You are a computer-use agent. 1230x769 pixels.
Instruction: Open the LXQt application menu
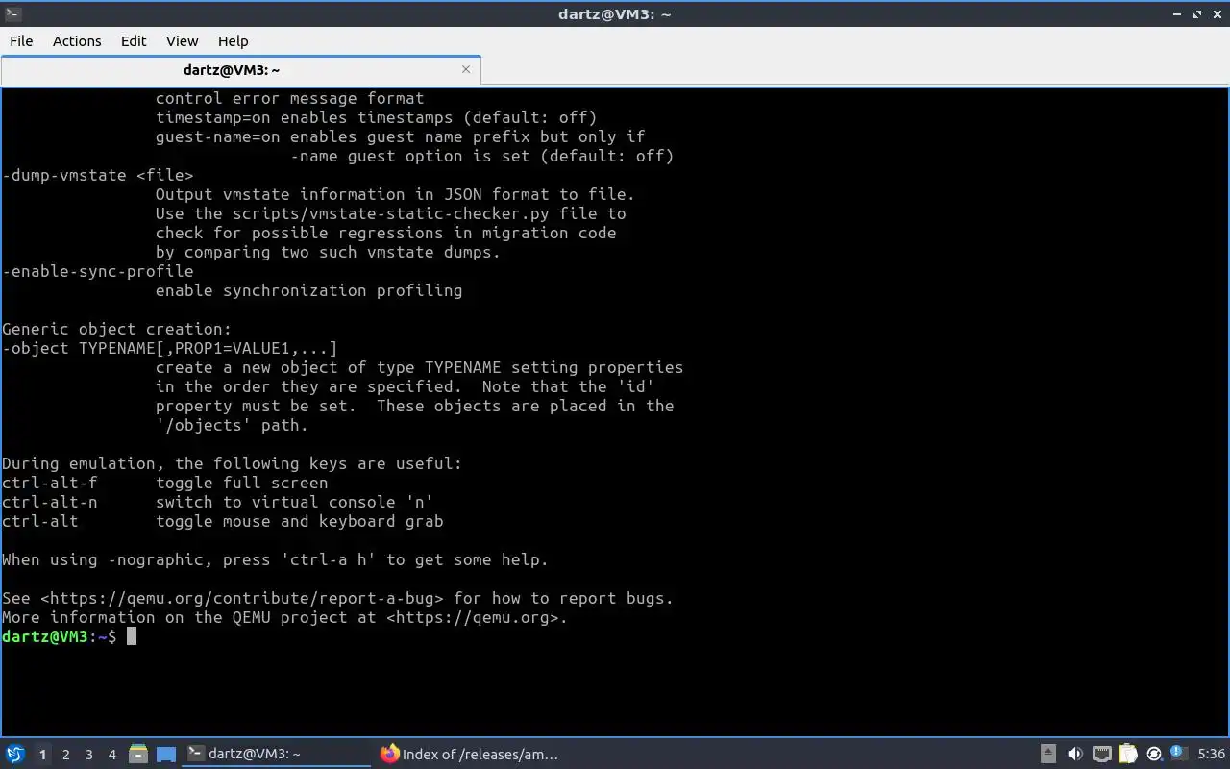point(15,754)
